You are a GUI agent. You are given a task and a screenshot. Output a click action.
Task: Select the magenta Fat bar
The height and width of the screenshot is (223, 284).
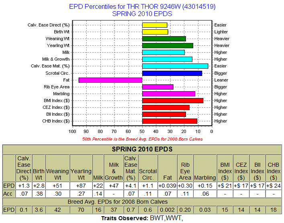[110, 80]
